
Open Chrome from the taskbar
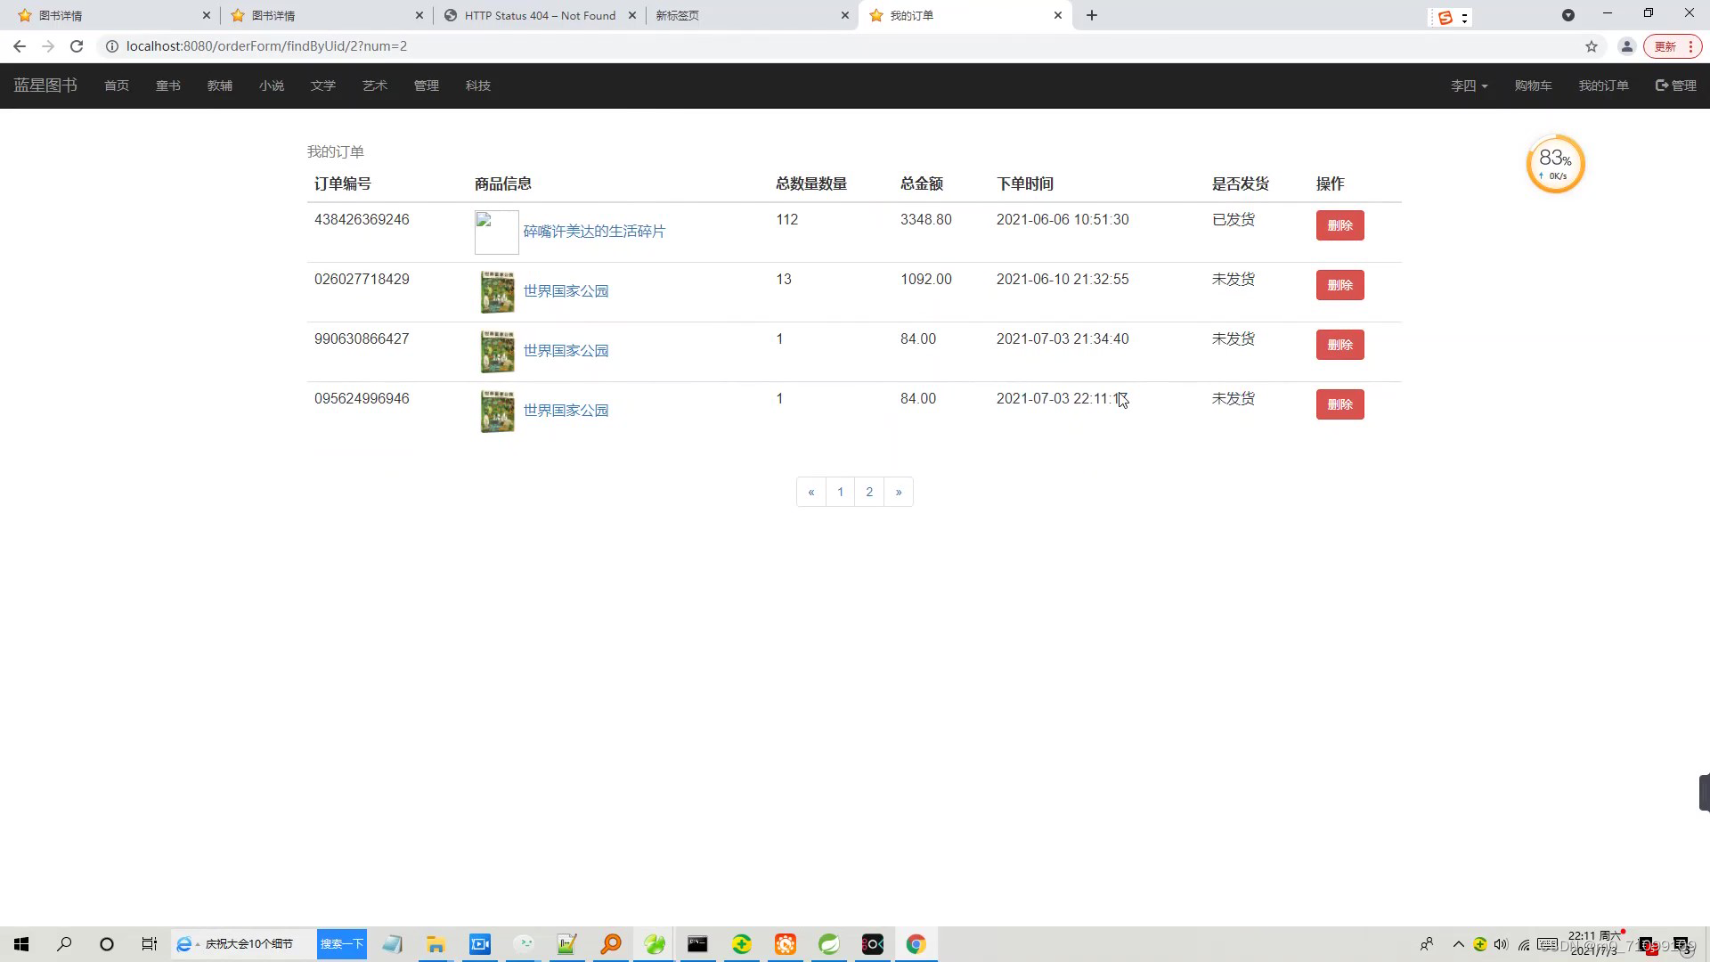(916, 944)
